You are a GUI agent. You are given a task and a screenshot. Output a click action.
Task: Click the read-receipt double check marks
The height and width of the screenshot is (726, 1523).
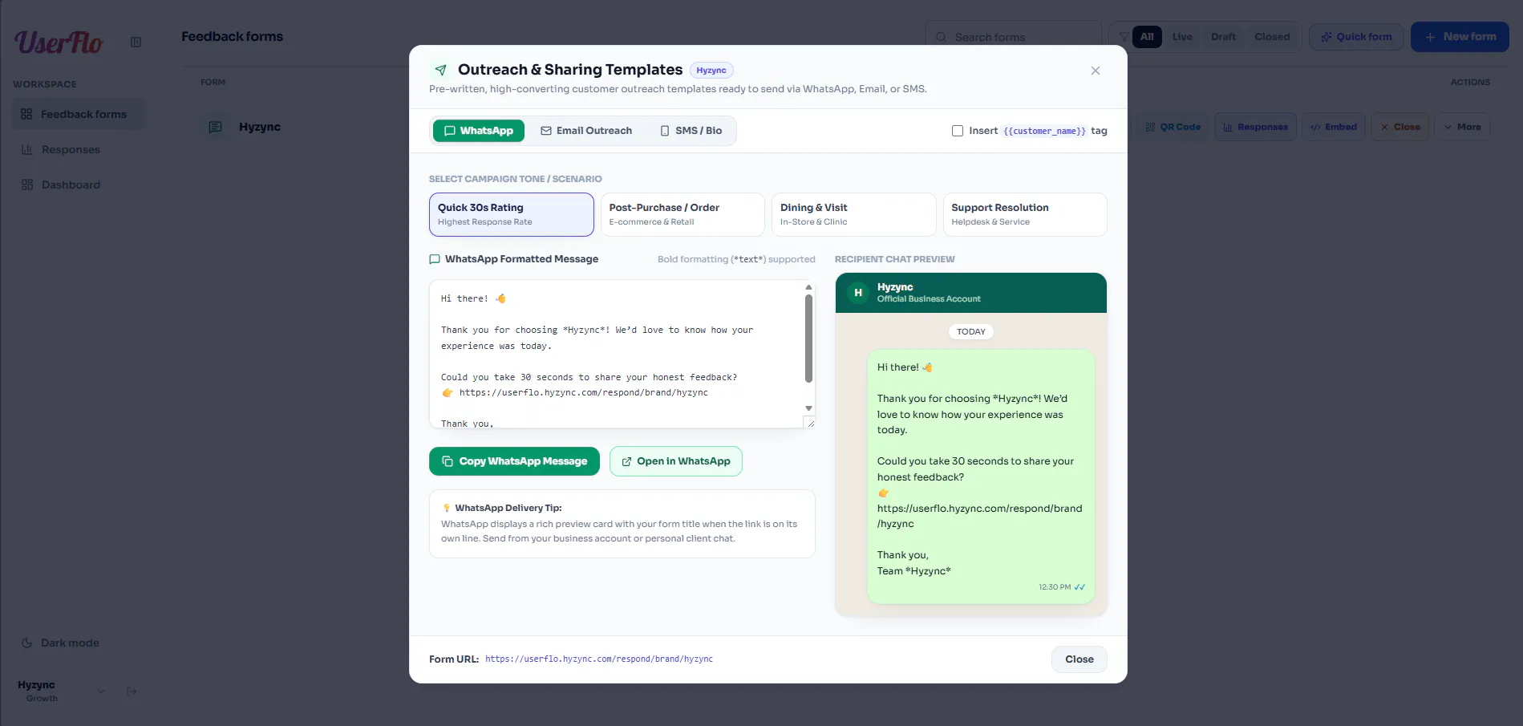[1079, 587]
